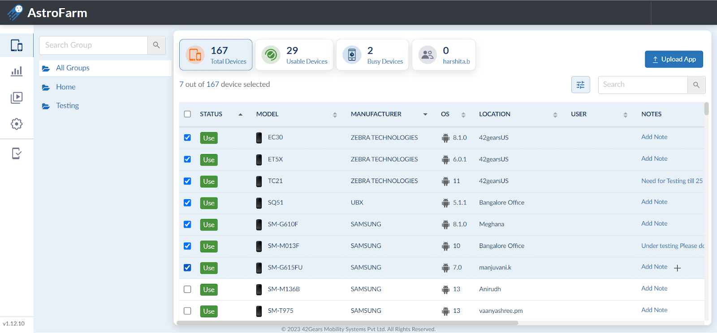Click the Home folder icon
This screenshot has width=717, height=333.
[x=46, y=87]
